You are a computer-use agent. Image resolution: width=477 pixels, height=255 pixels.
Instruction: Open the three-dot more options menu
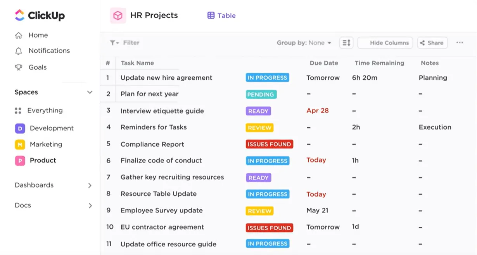click(460, 43)
